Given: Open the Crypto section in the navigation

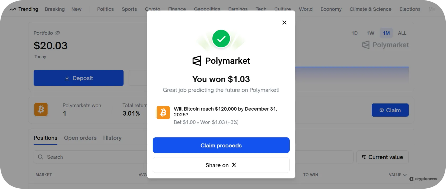Looking at the screenshot, I should coord(153,9).
